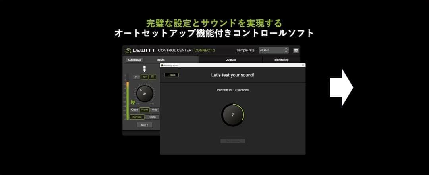Switch to the Monitoring tab
Image resolution: width=429 pixels, height=175 pixels.
pyautogui.click(x=281, y=60)
